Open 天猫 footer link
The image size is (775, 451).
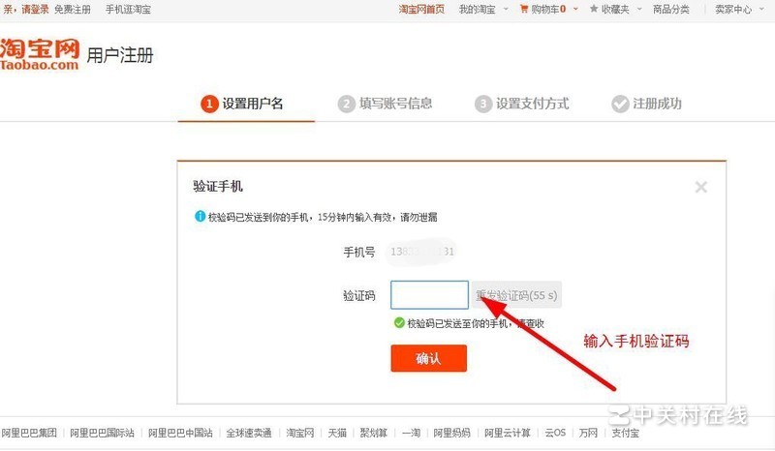click(x=337, y=433)
